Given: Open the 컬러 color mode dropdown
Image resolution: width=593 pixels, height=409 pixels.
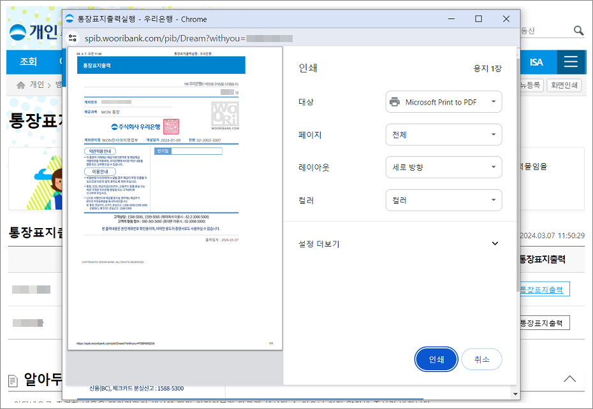Looking at the screenshot, I should pos(444,200).
